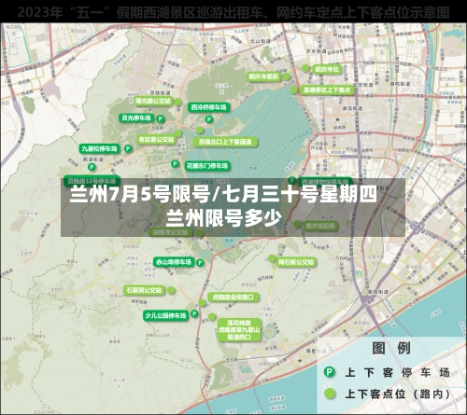Image resolution: width=467 pixels, height=415 pixels.
Task: Click the P marker left of 花圃东门停车场
Action: (175, 163)
